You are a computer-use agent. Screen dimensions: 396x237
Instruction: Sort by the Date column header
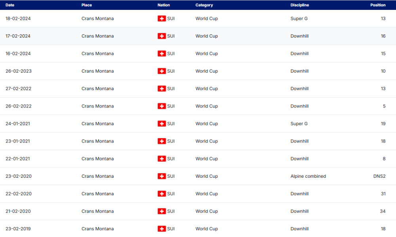(x=10, y=5)
